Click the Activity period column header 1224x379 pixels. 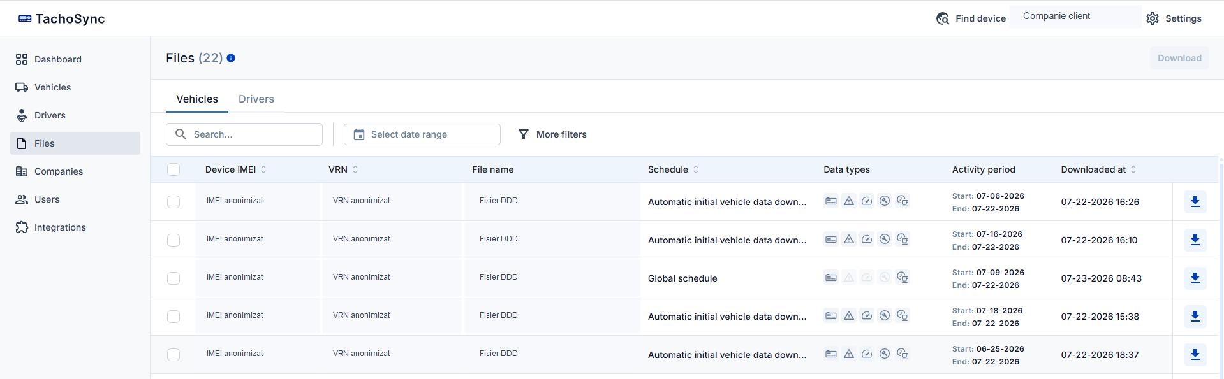pos(984,169)
